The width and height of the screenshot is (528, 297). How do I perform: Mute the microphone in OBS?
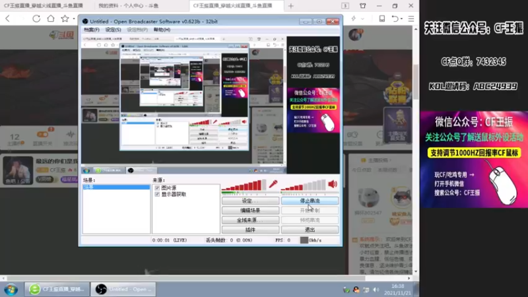point(273,184)
